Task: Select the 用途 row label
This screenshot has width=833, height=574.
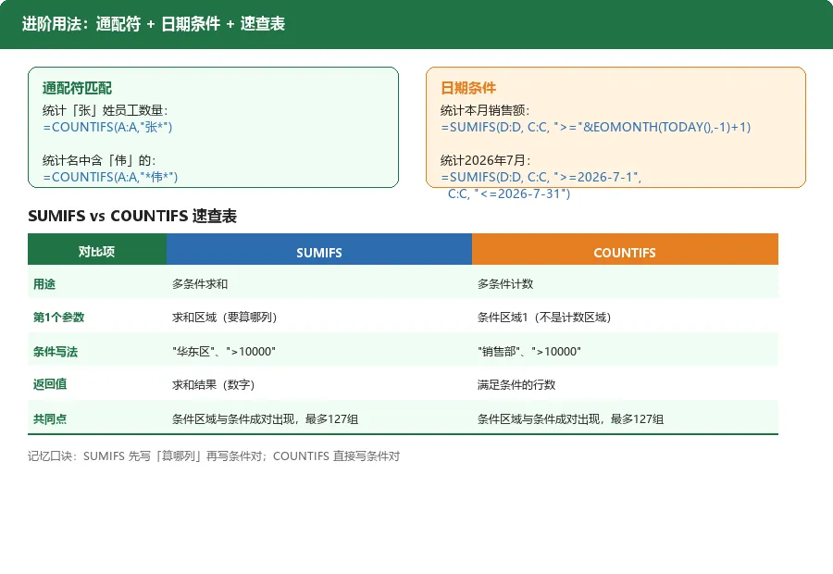Action: [44, 284]
